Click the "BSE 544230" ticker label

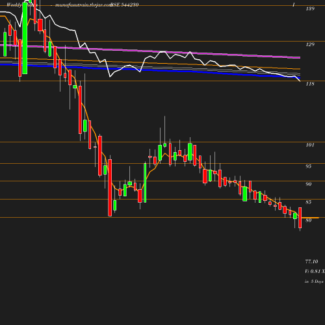pos(124,5)
